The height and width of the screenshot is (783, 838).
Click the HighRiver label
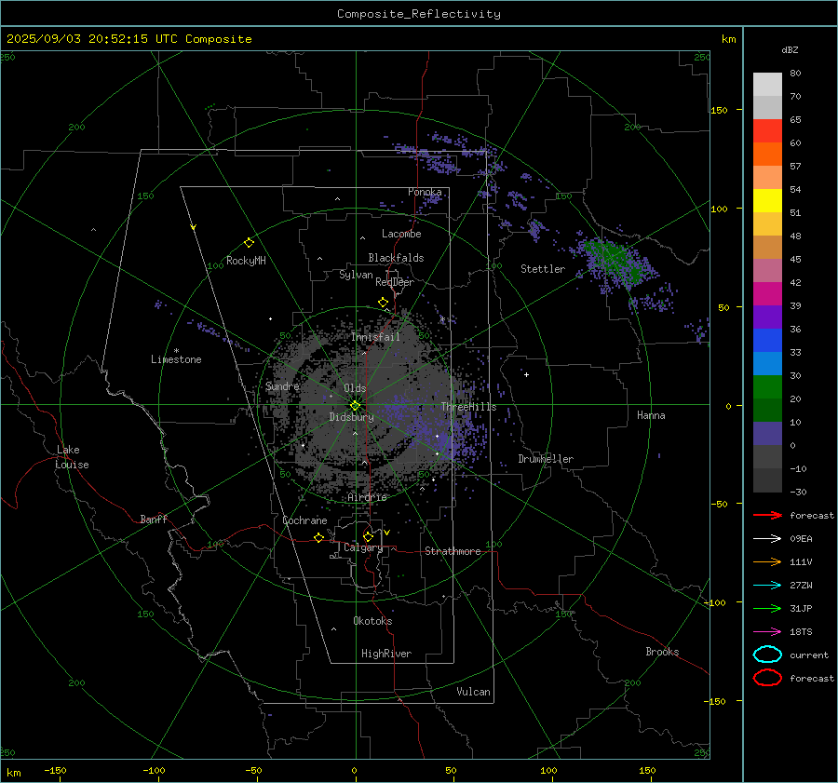click(386, 654)
